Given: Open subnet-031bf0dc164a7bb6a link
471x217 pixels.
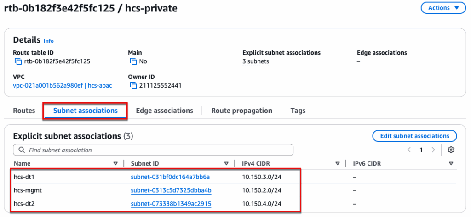Looking at the screenshot, I should [170, 177].
